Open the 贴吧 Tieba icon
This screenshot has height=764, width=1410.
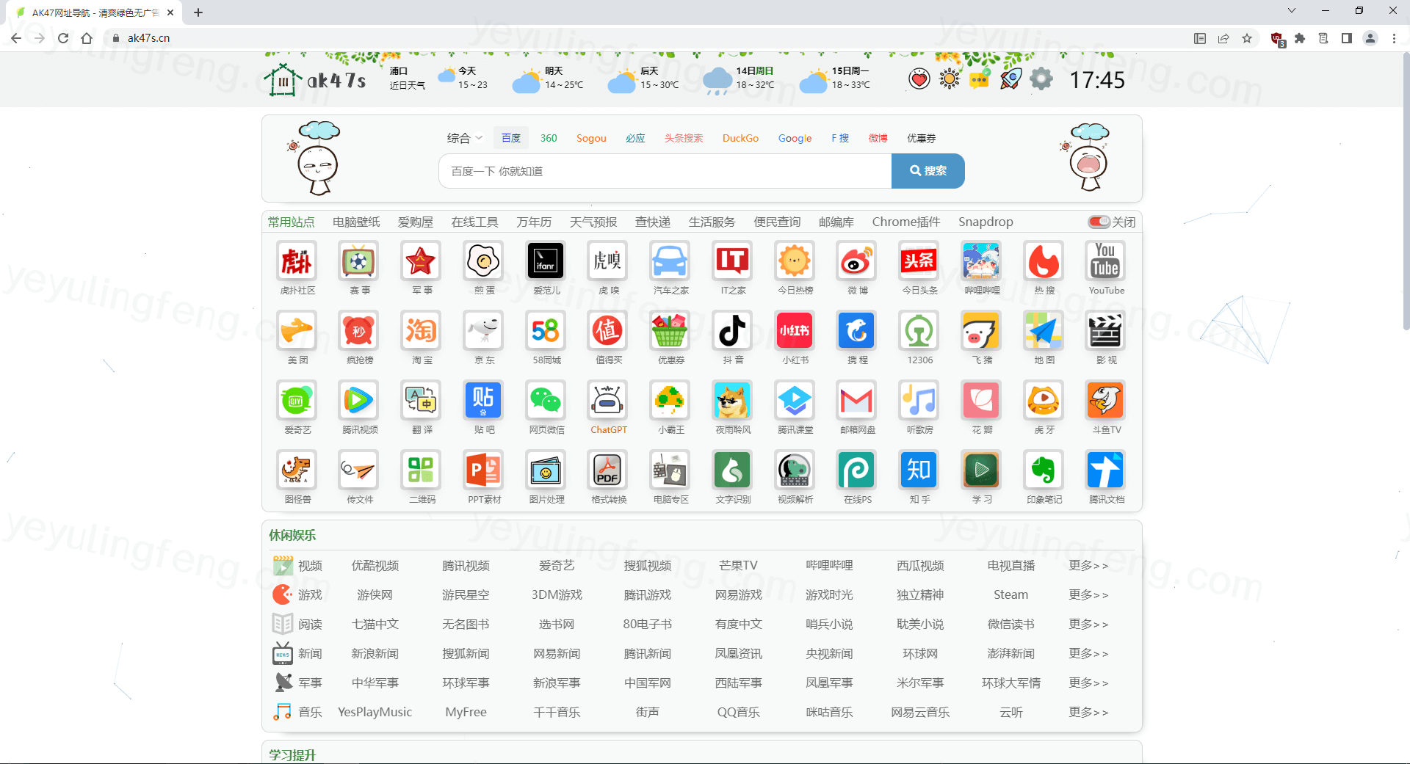click(x=483, y=401)
